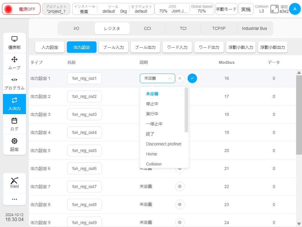Click the 手動モード mode button

tap(226, 9)
